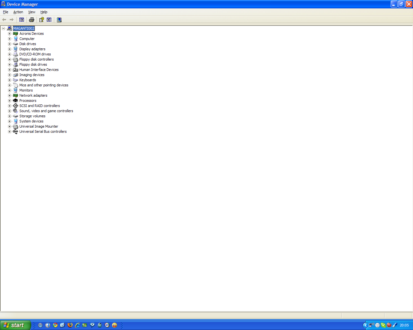This screenshot has height=330, width=413.
Task: Expand Mice and other pointing devices
Action: click(9, 85)
